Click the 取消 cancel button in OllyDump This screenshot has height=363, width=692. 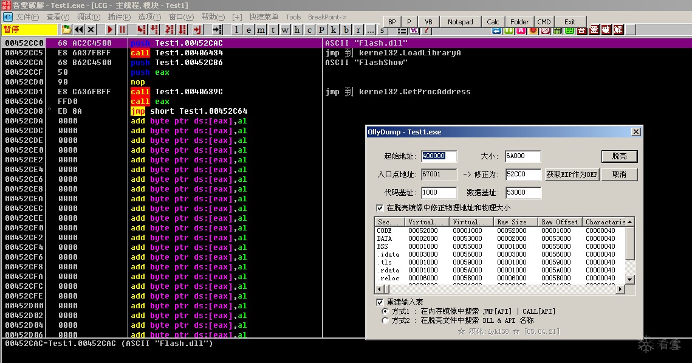coord(619,175)
